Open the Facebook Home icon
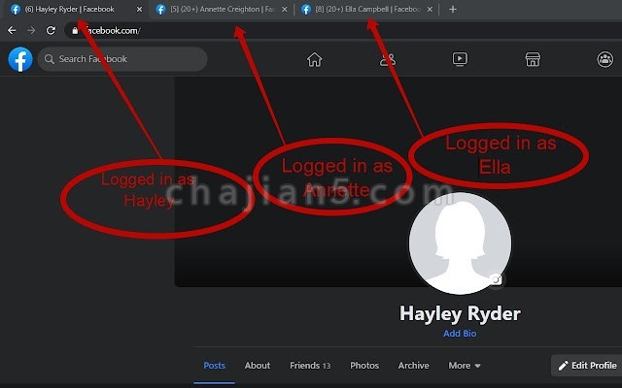 (314, 59)
